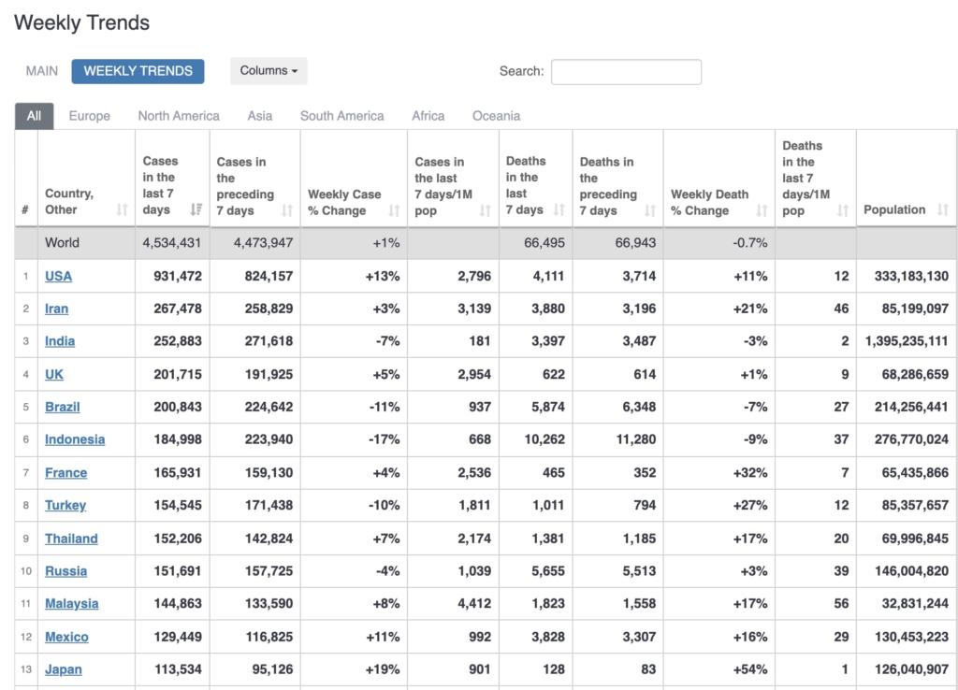Sort by Cases in last 7 days/1M pop
The width and height of the screenshot is (958, 690).
click(485, 210)
